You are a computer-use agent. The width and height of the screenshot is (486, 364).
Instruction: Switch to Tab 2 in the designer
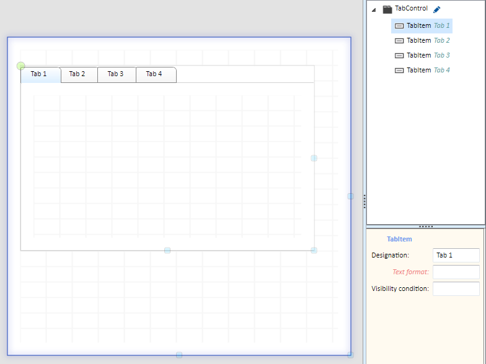click(79, 74)
